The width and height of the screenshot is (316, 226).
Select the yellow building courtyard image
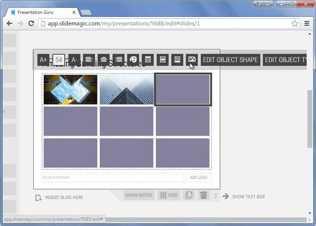(71, 90)
